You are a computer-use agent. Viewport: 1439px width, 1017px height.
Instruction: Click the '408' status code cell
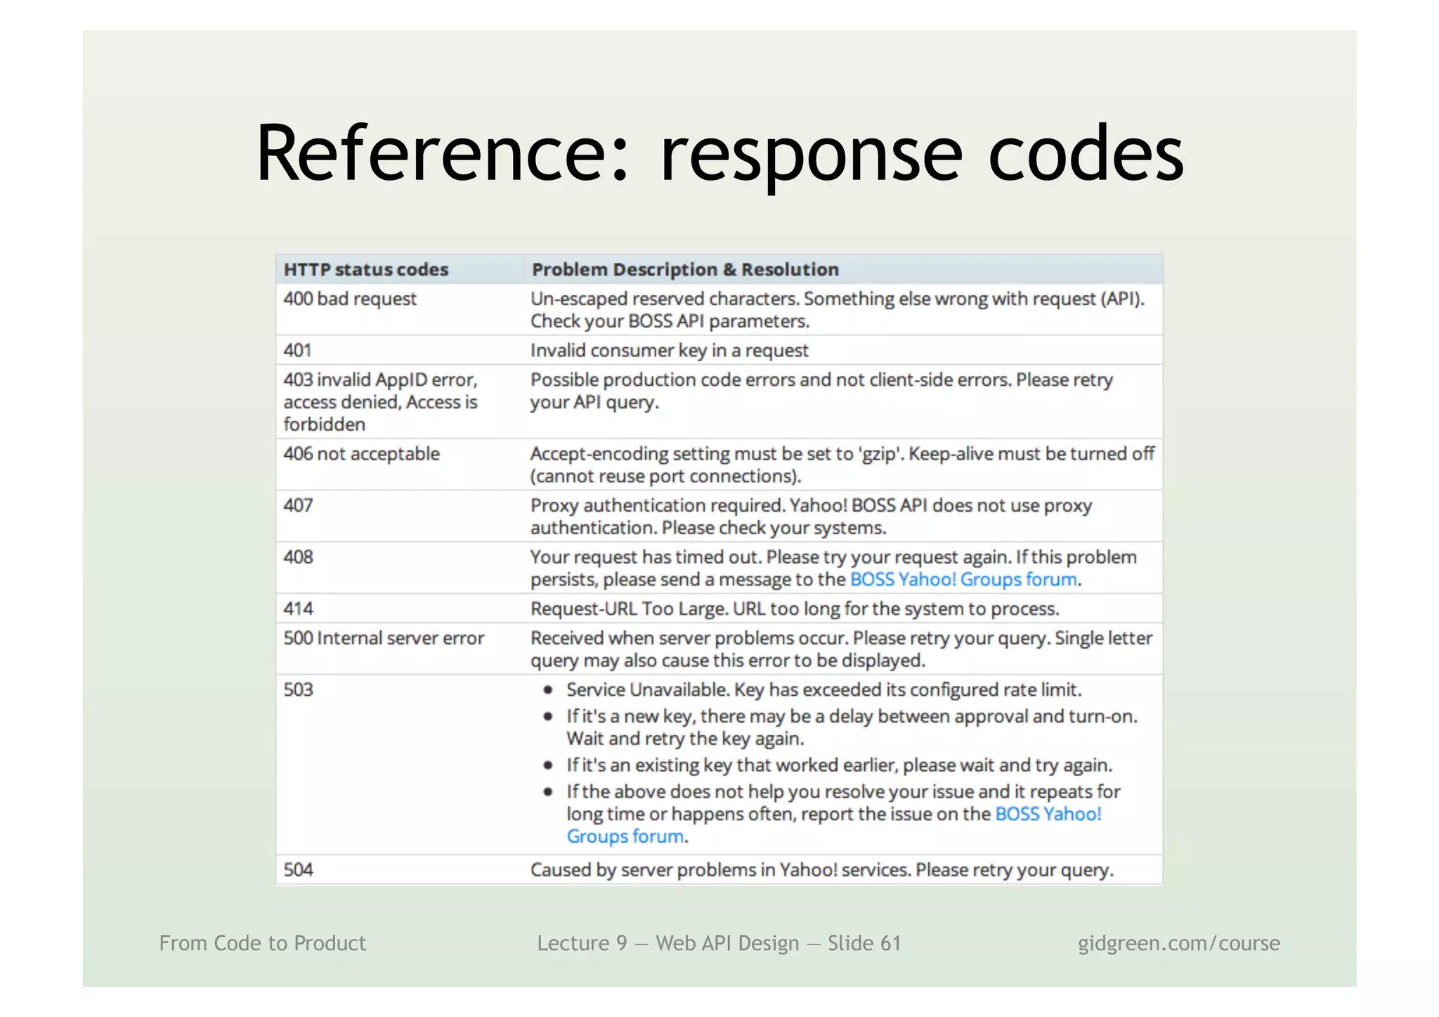pyautogui.click(x=298, y=557)
